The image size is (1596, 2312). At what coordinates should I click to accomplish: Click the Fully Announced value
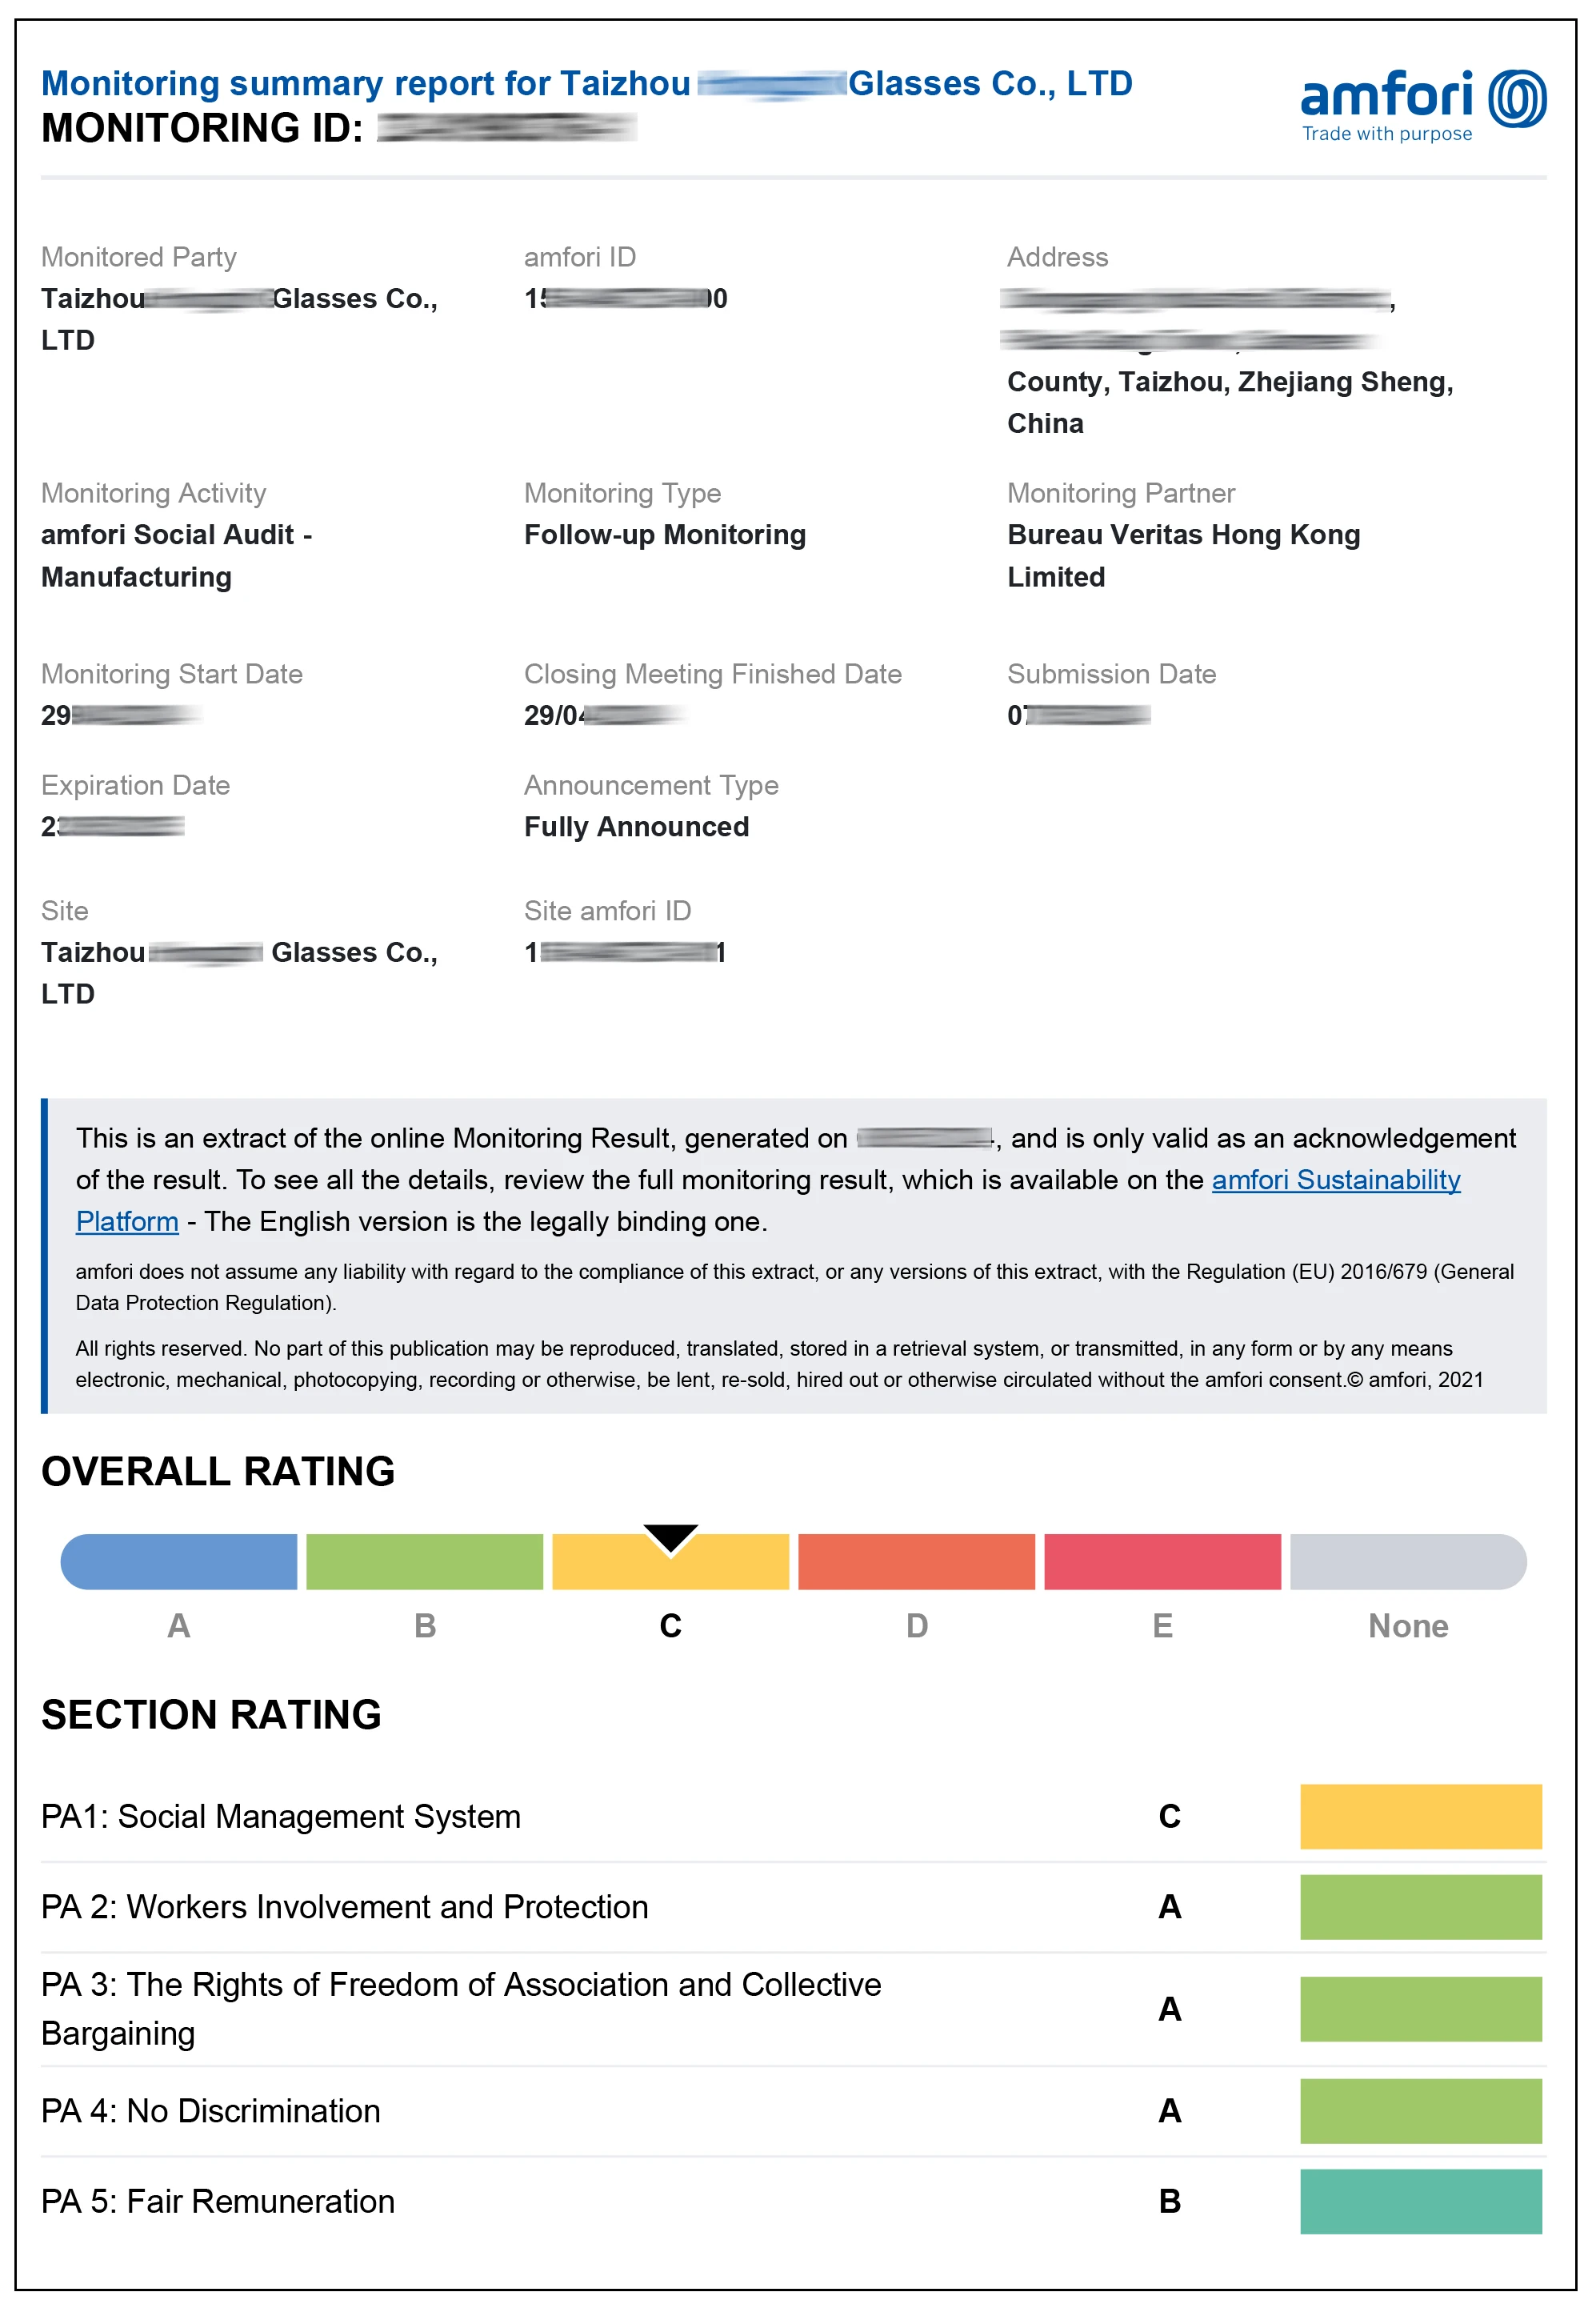click(x=636, y=827)
